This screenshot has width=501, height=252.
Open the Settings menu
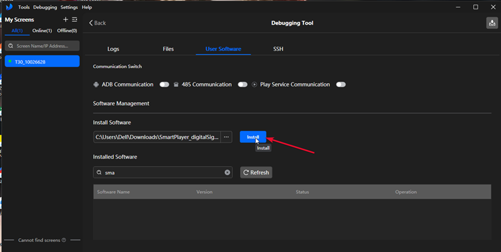[x=69, y=7]
